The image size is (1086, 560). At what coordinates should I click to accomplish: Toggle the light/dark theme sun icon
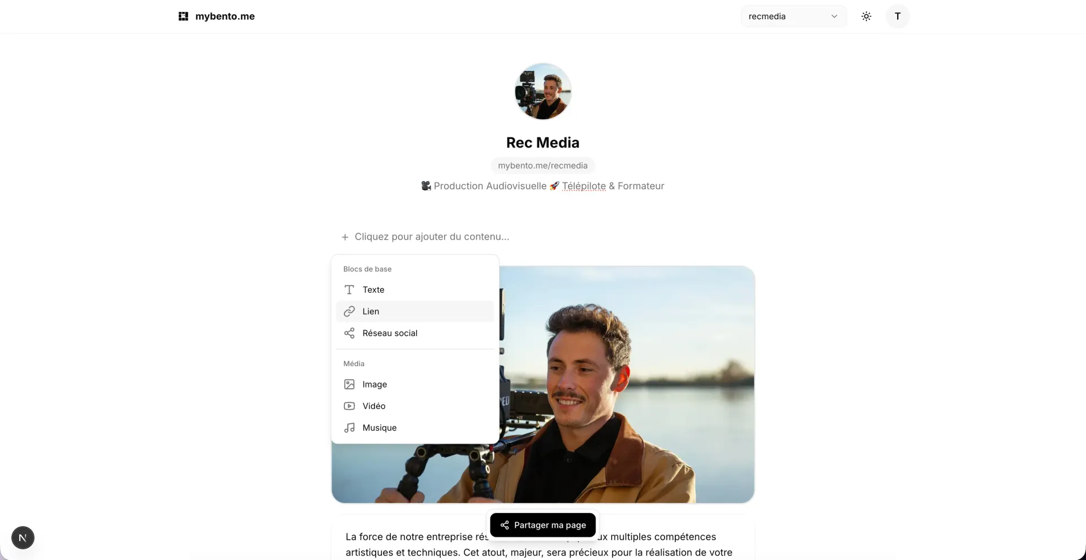(x=866, y=16)
